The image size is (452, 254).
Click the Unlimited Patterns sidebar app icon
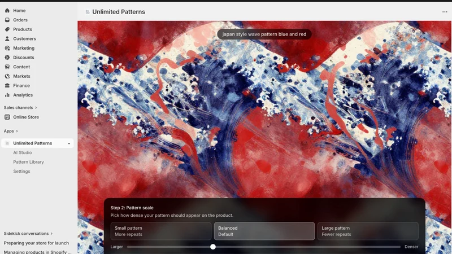(7, 143)
